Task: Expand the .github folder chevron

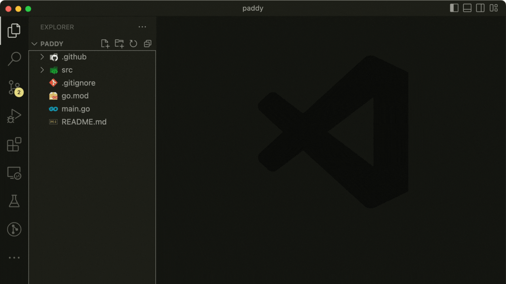Action: [42, 57]
